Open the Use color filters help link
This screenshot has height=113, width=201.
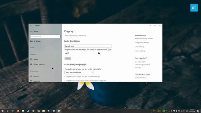point(140,62)
